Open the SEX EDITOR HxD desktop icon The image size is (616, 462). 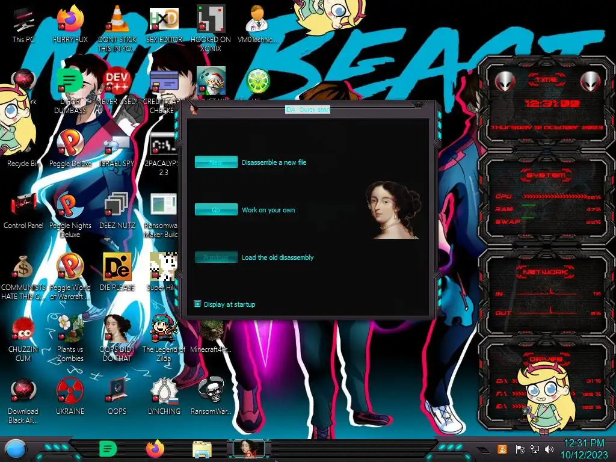164,19
